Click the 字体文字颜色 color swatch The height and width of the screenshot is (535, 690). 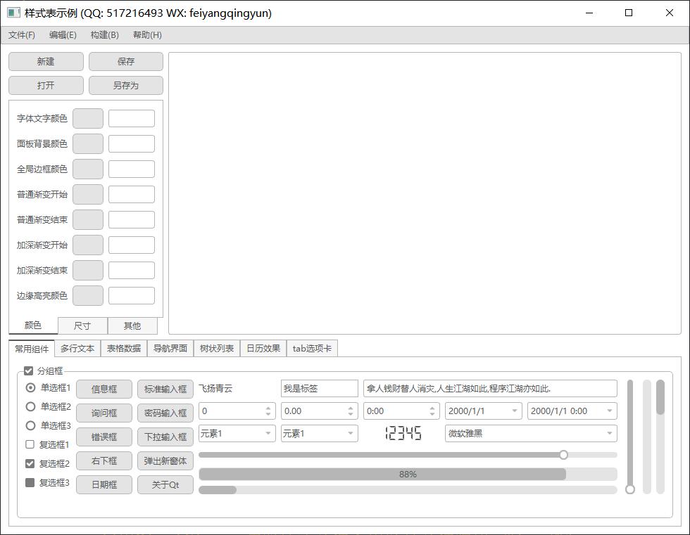[x=88, y=119]
